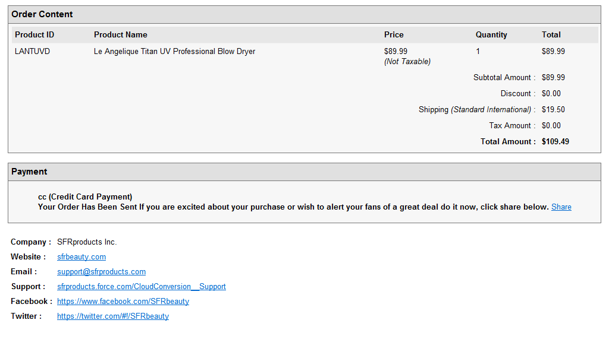The height and width of the screenshot is (358, 609).
Task: Click the Order Content section header
Action: click(42, 14)
